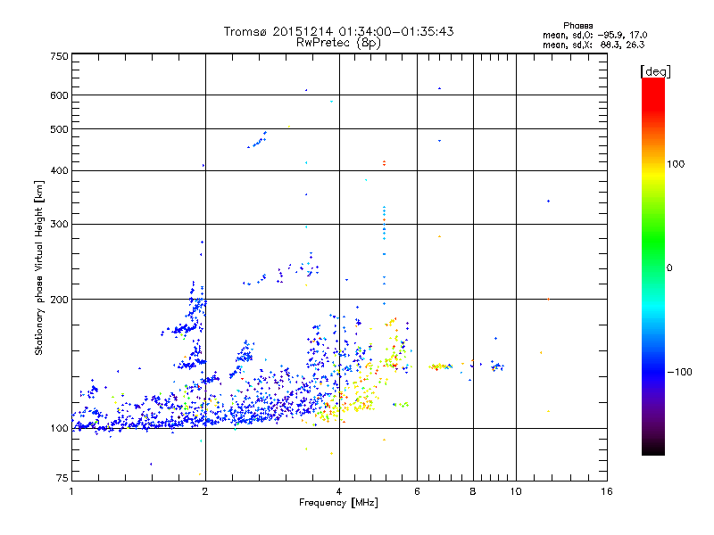The width and height of the screenshot is (714, 535).
Task: Click the '[deg]' colorbar unit label
Action: (655, 71)
